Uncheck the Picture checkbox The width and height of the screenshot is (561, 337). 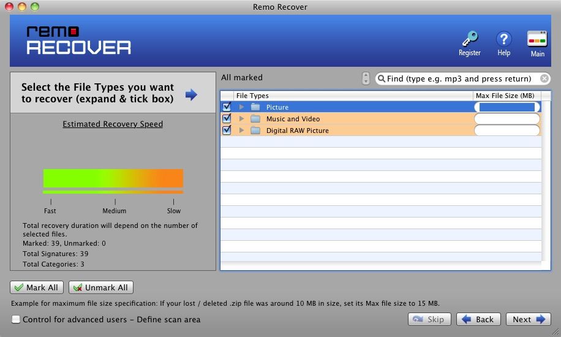[227, 107]
